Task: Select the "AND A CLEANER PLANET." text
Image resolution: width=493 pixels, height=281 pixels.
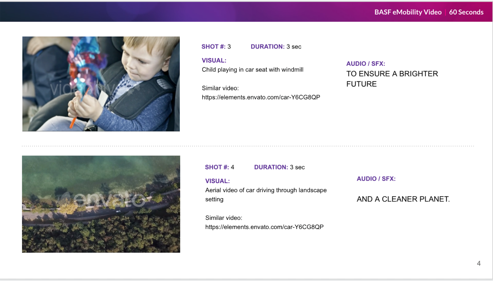Action: 403,199
